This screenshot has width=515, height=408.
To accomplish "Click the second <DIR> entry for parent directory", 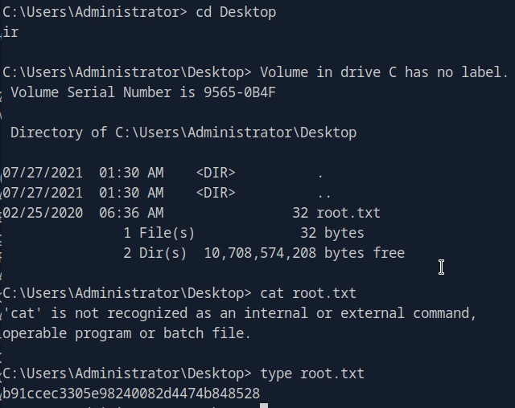I will pos(216,193).
